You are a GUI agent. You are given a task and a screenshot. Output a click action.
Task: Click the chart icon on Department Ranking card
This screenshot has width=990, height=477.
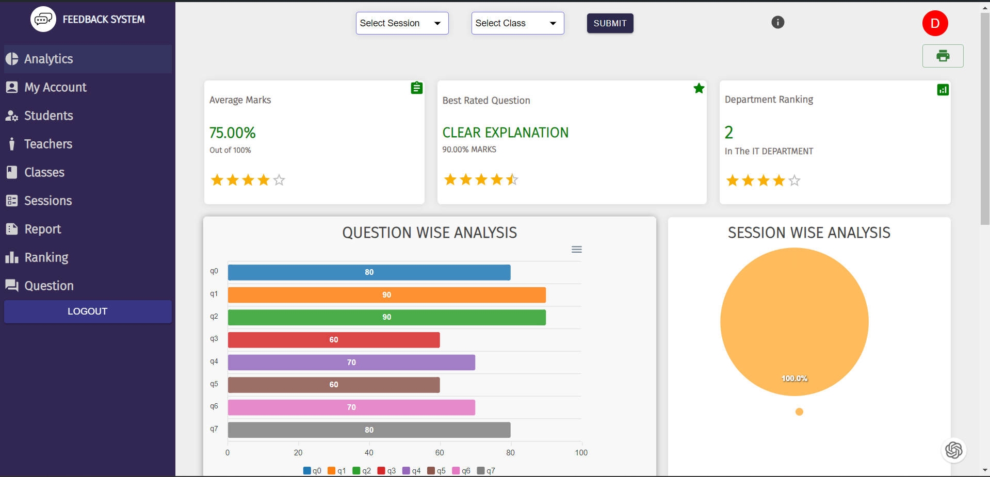coord(943,90)
